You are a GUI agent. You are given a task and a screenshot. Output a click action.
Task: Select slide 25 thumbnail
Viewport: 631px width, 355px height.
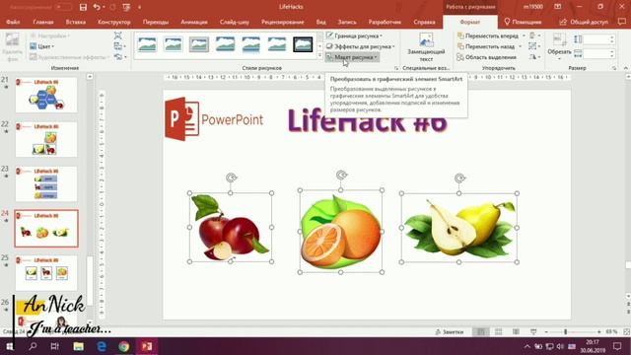46,273
